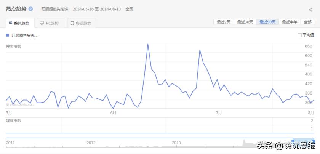This screenshot has width=320, height=154.
Task: Click 2013 on the overview timeline
Action: click(x=176, y=143)
